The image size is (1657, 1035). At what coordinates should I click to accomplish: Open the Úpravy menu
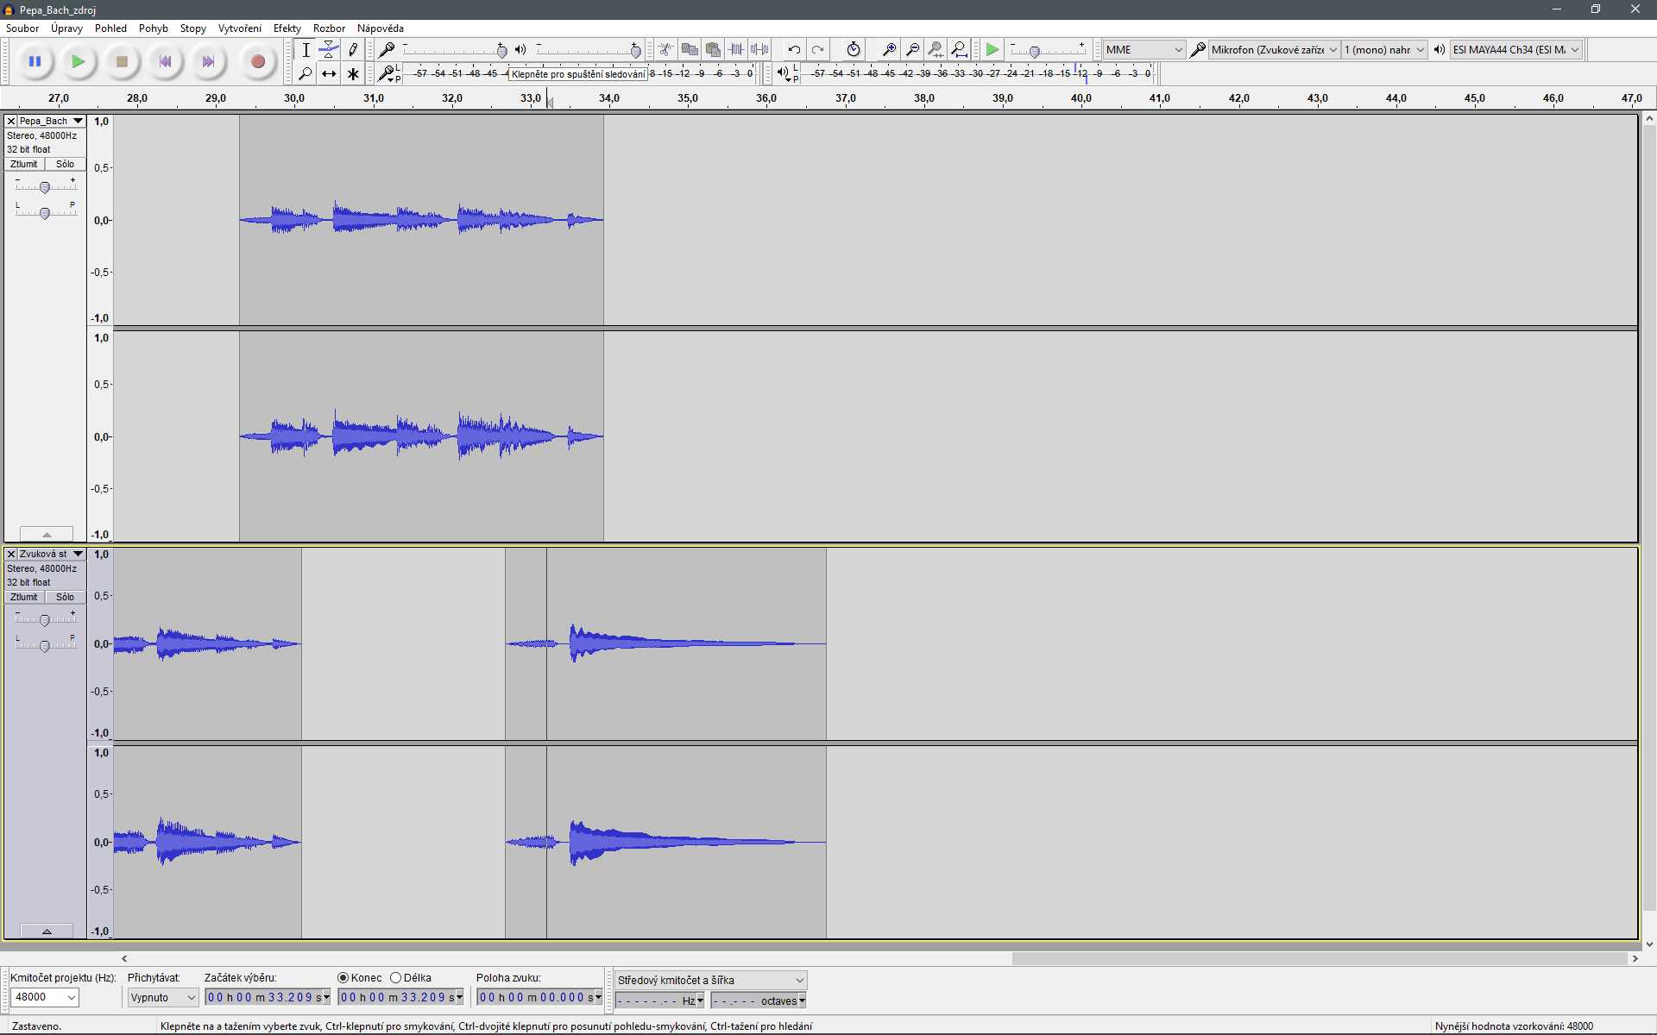[66, 28]
